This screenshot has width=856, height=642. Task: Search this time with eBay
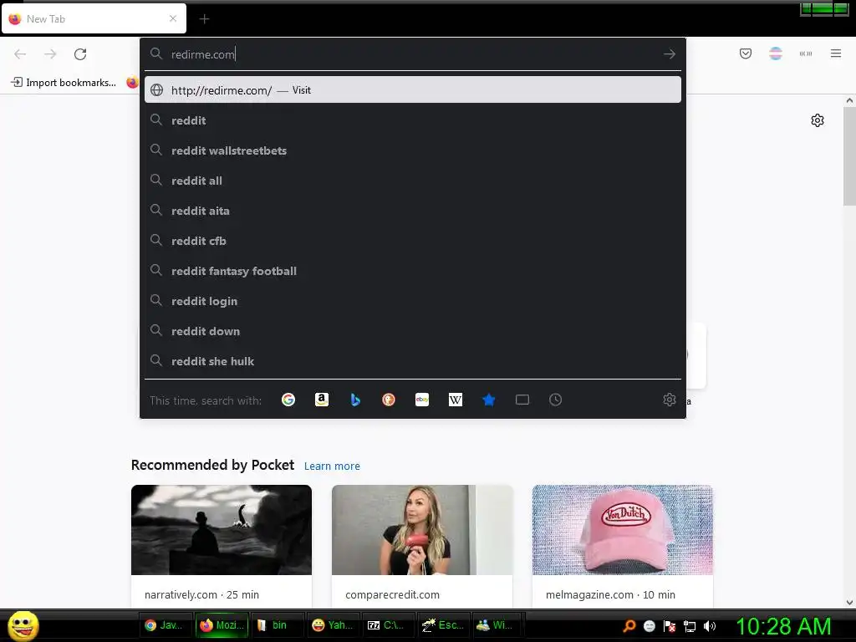tap(422, 400)
